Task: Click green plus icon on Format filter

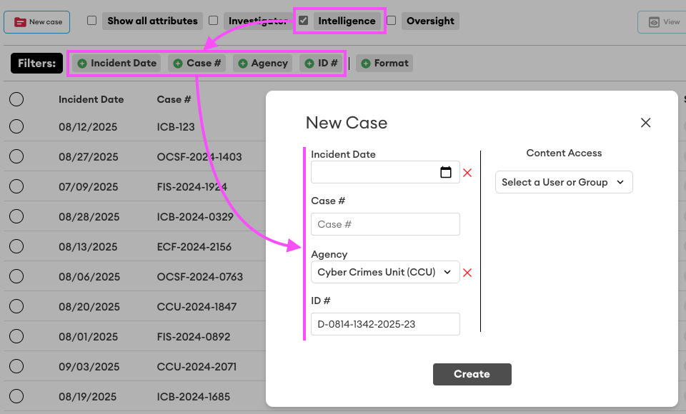Action: (x=366, y=64)
